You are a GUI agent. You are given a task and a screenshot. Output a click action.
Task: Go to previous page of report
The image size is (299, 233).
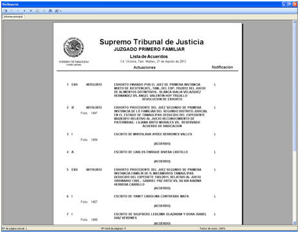pos(18,11)
